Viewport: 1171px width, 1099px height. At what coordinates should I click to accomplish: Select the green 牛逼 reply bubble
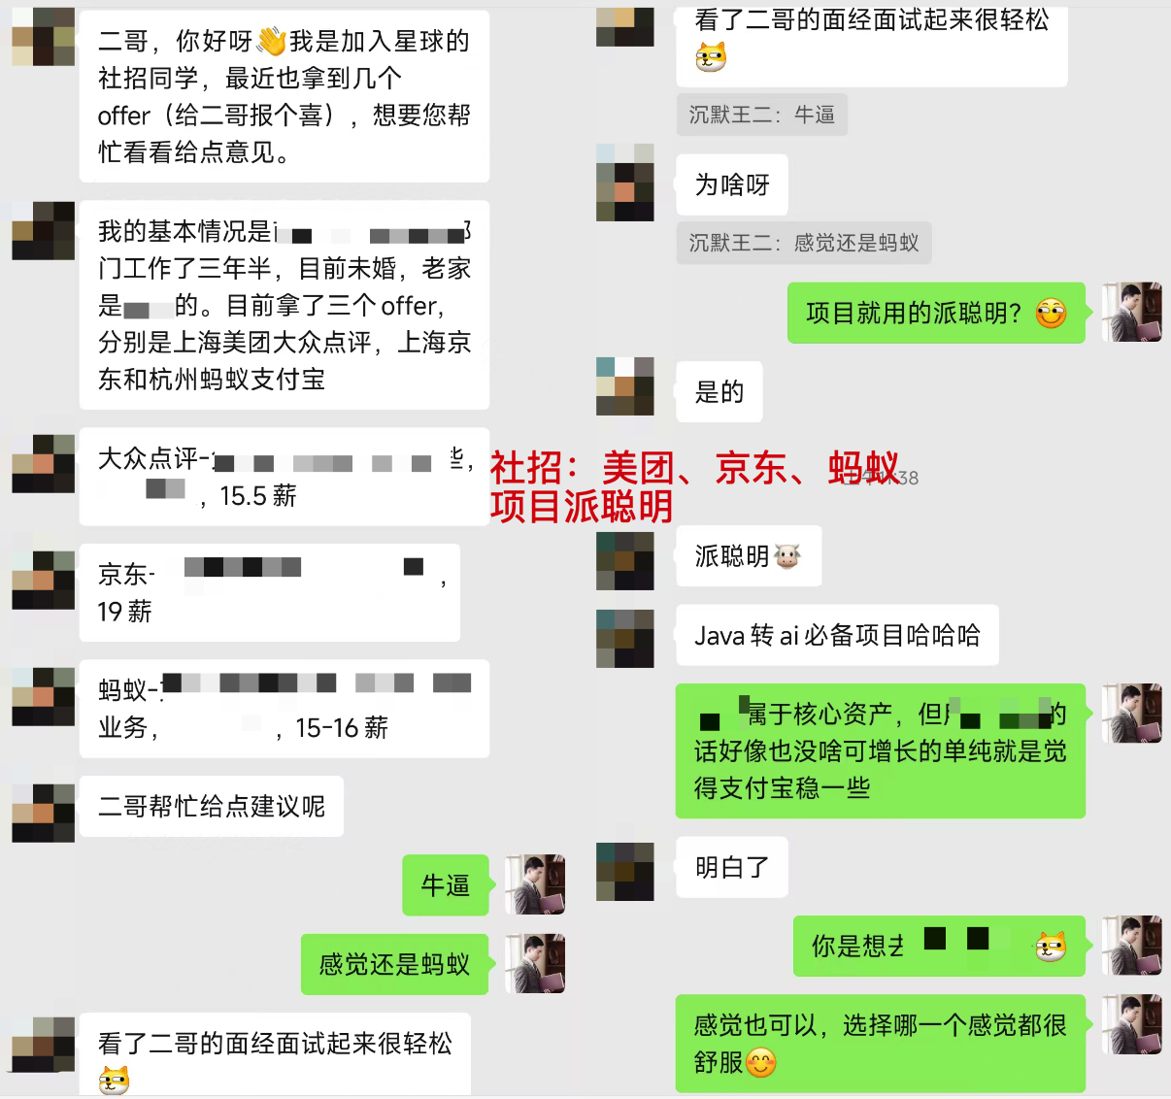pyautogui.click(x=446, y=885)
